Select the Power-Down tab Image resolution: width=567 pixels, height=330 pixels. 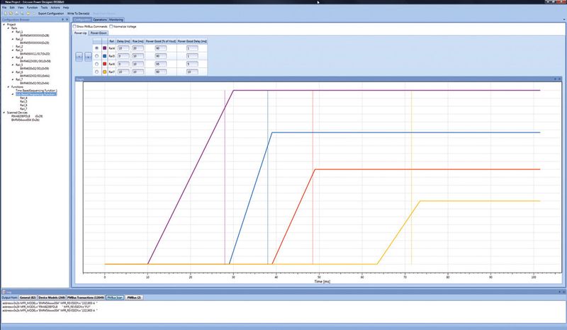coord(99,33)
